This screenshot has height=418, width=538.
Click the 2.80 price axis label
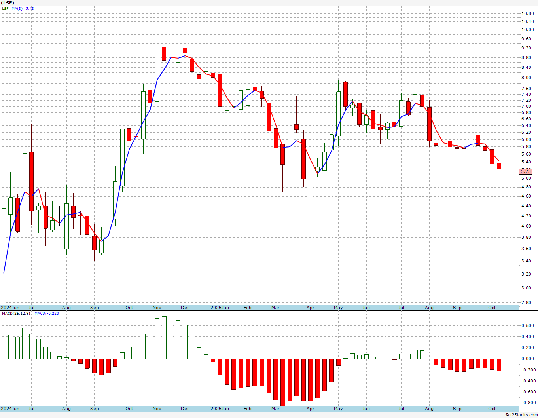526,302
